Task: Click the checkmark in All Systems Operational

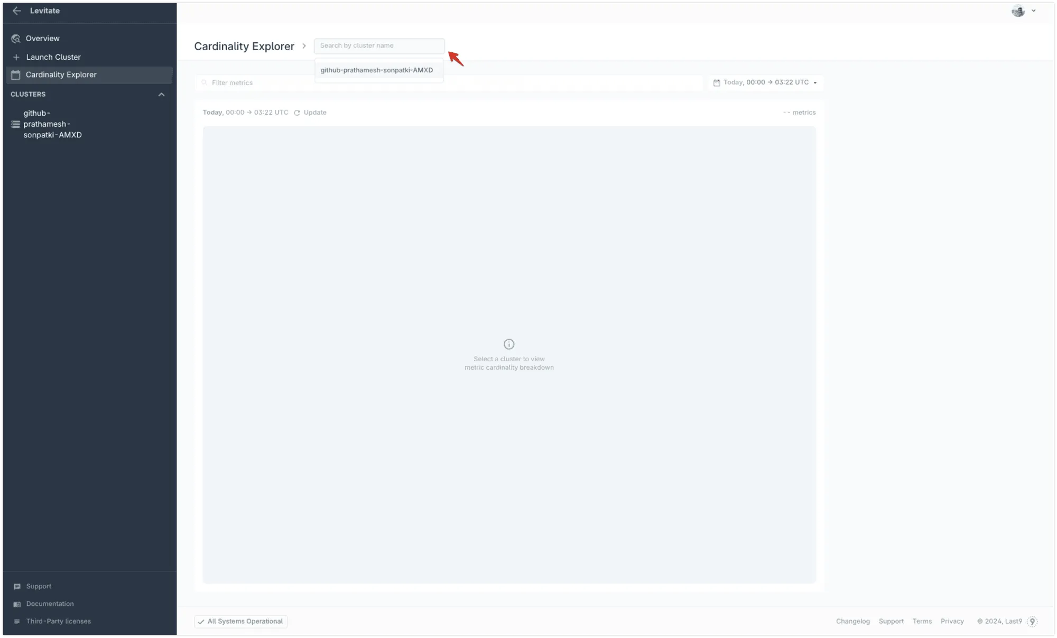Action: click(201, 622)
